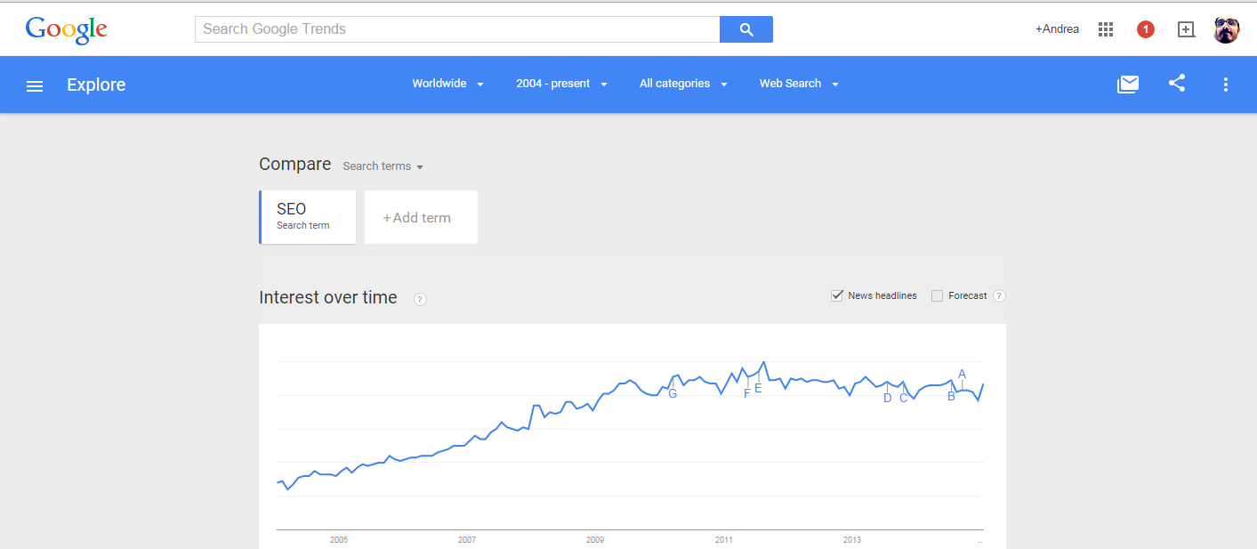The height and width of the screenshot is (549, 1257).
Task: Expand the All categories dropdown
Action: 683,84
